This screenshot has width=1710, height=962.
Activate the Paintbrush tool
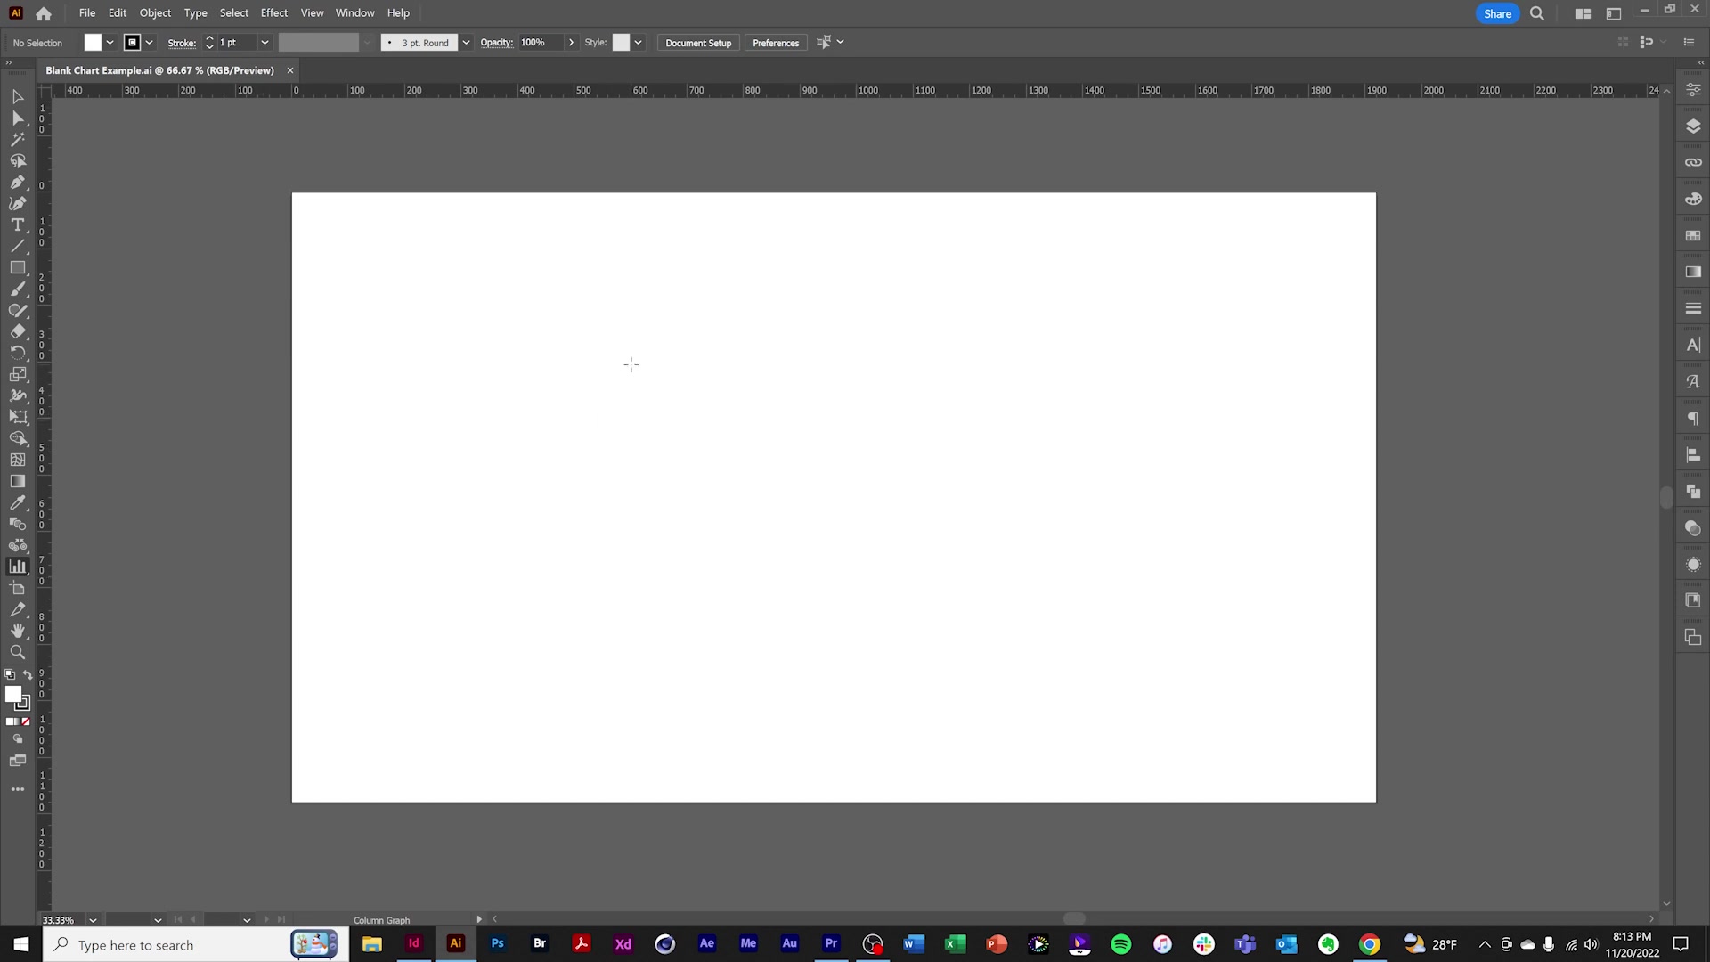17,289
